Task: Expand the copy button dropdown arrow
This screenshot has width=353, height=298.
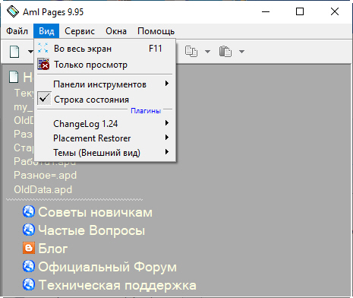Action: tap(207, 52)
